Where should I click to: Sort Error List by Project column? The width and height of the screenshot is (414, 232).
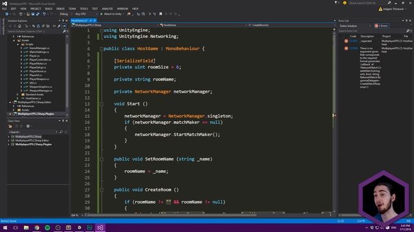pyautogui.click(x=386, y=36)
